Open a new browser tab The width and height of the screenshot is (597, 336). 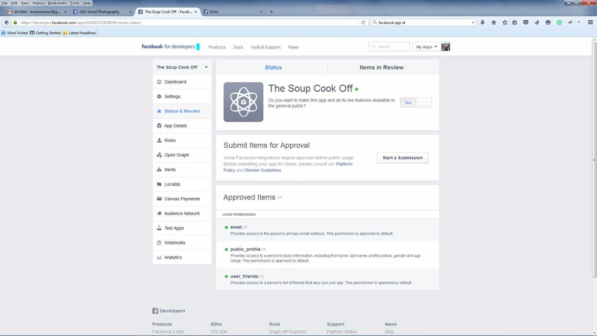click(271, 12)
